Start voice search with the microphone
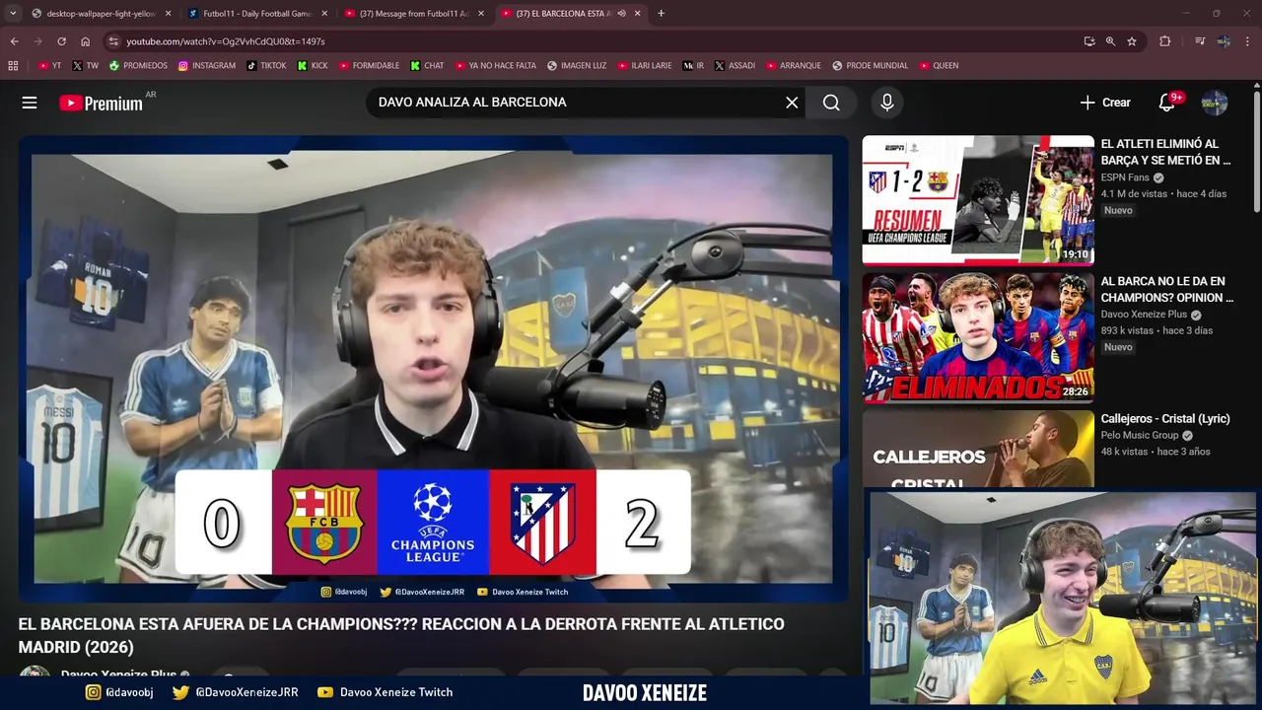This screenshot has height=710, width=1262. (x=887, y=103)
